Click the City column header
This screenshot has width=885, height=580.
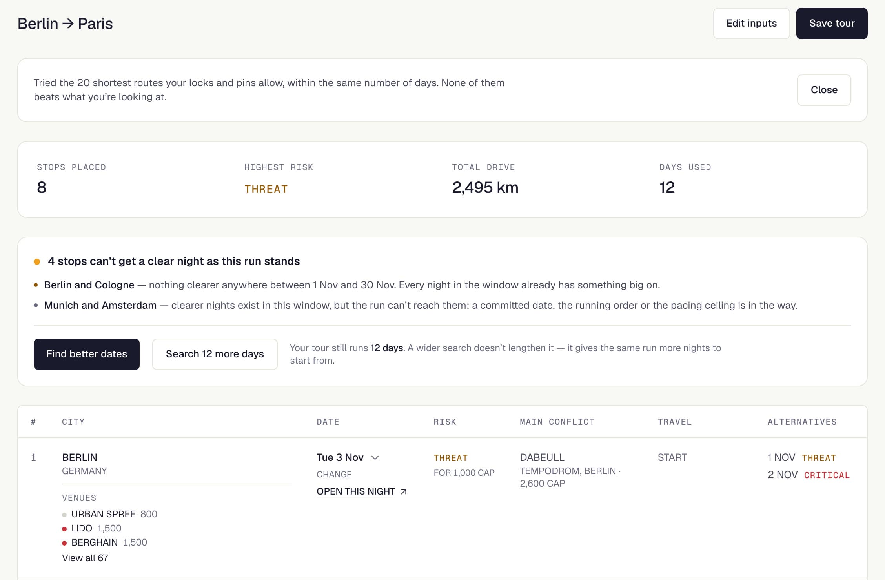[73, 422]
